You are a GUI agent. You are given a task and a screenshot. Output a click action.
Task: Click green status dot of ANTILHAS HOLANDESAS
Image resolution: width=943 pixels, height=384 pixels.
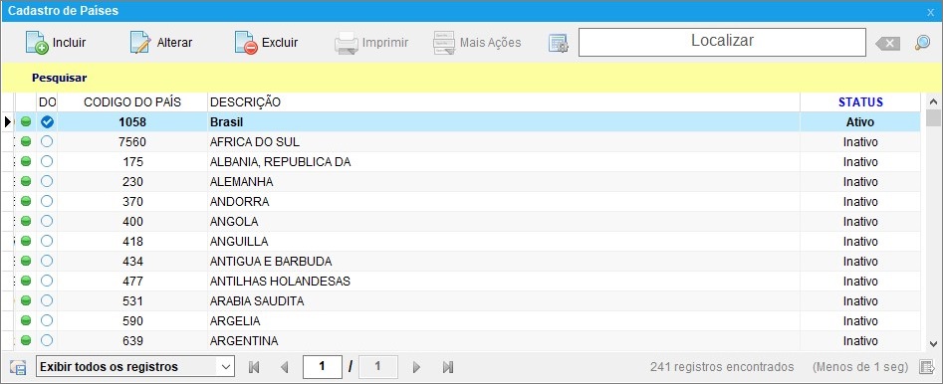click(26, 281)
